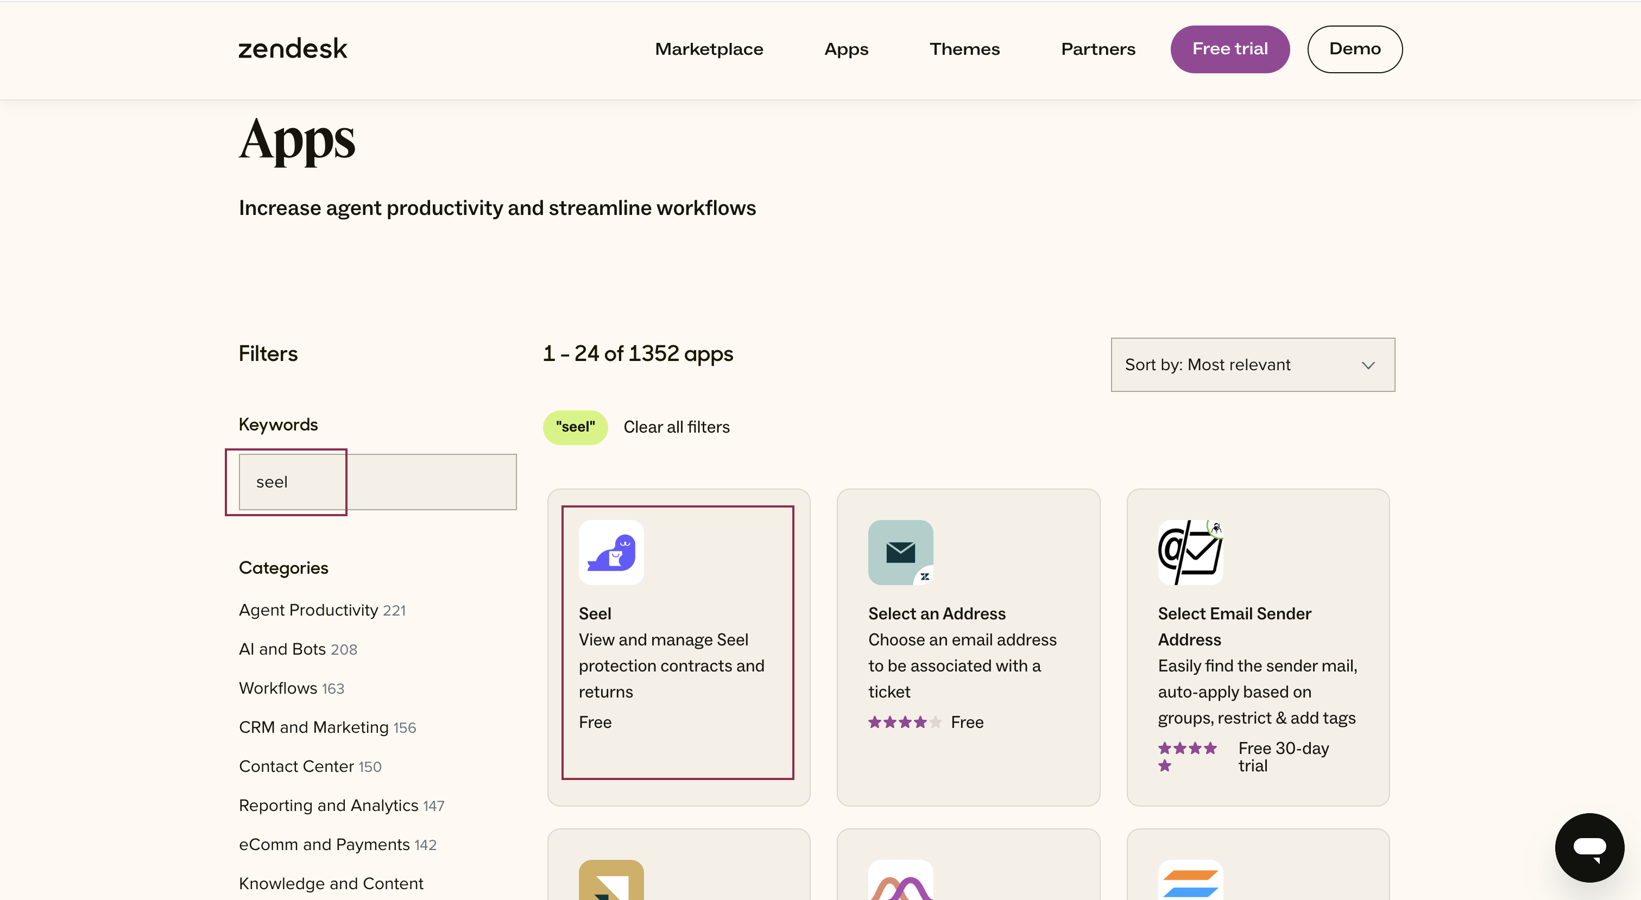1641x900 pixels.
Task: Click the orange and blue stripes app icon
Action: [x=1189, y=882]
